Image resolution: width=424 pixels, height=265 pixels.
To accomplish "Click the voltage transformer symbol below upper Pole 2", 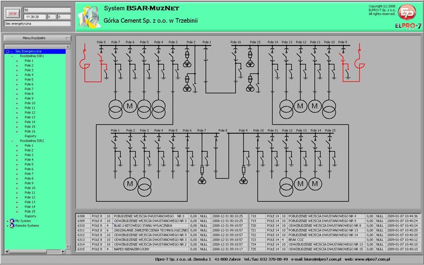I will (x=187, y=64).
